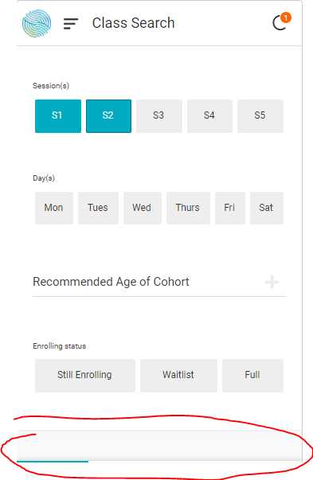Image resolution: width=313 pixels, height=480 pixels.
Task: Select session S4
Action: coord(209,116)
